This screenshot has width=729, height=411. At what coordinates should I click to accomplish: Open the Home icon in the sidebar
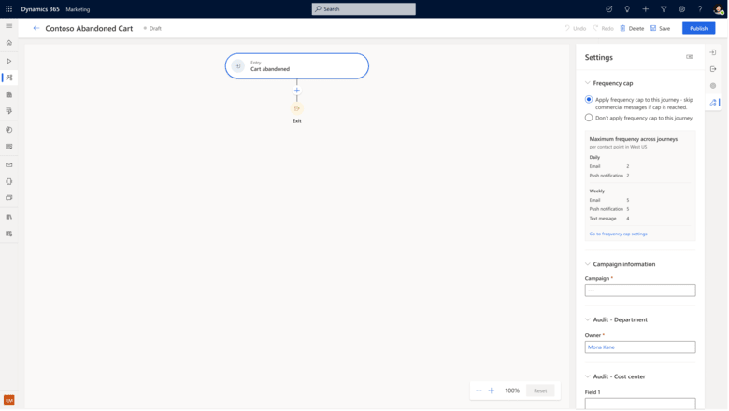(x=8, y=43)
